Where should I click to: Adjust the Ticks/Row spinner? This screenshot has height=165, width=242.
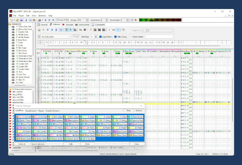107,20
